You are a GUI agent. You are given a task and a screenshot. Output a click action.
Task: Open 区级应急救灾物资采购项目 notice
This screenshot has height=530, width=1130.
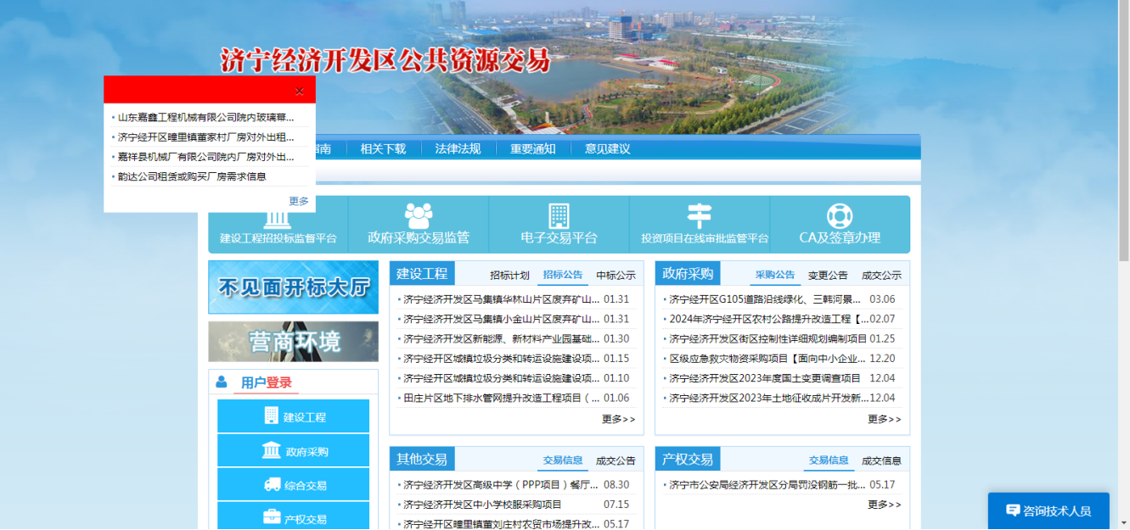[767, 359]
